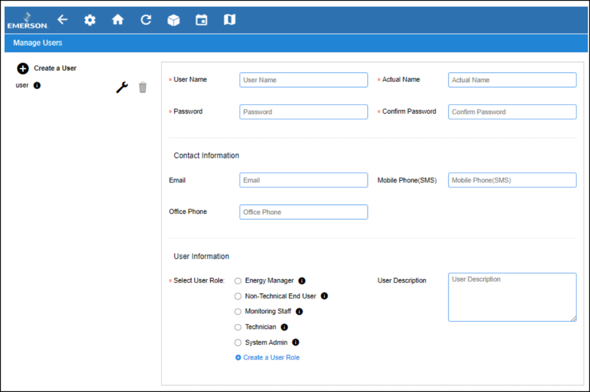Open the calendar icon
590x392 pixels.
(x=201, y=19)
